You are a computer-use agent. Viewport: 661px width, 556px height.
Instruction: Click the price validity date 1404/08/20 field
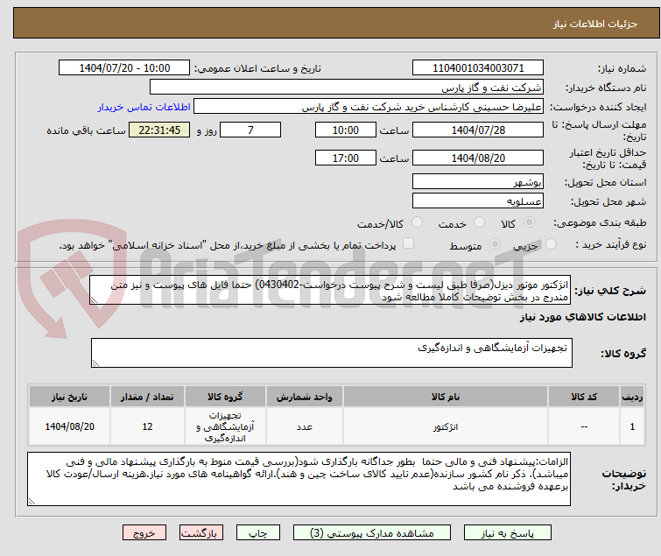click(478, 158)
